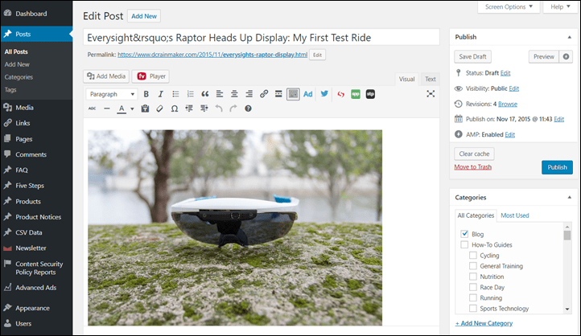
Task: Insert Read More tag
Action: click(x=278, y=94)
